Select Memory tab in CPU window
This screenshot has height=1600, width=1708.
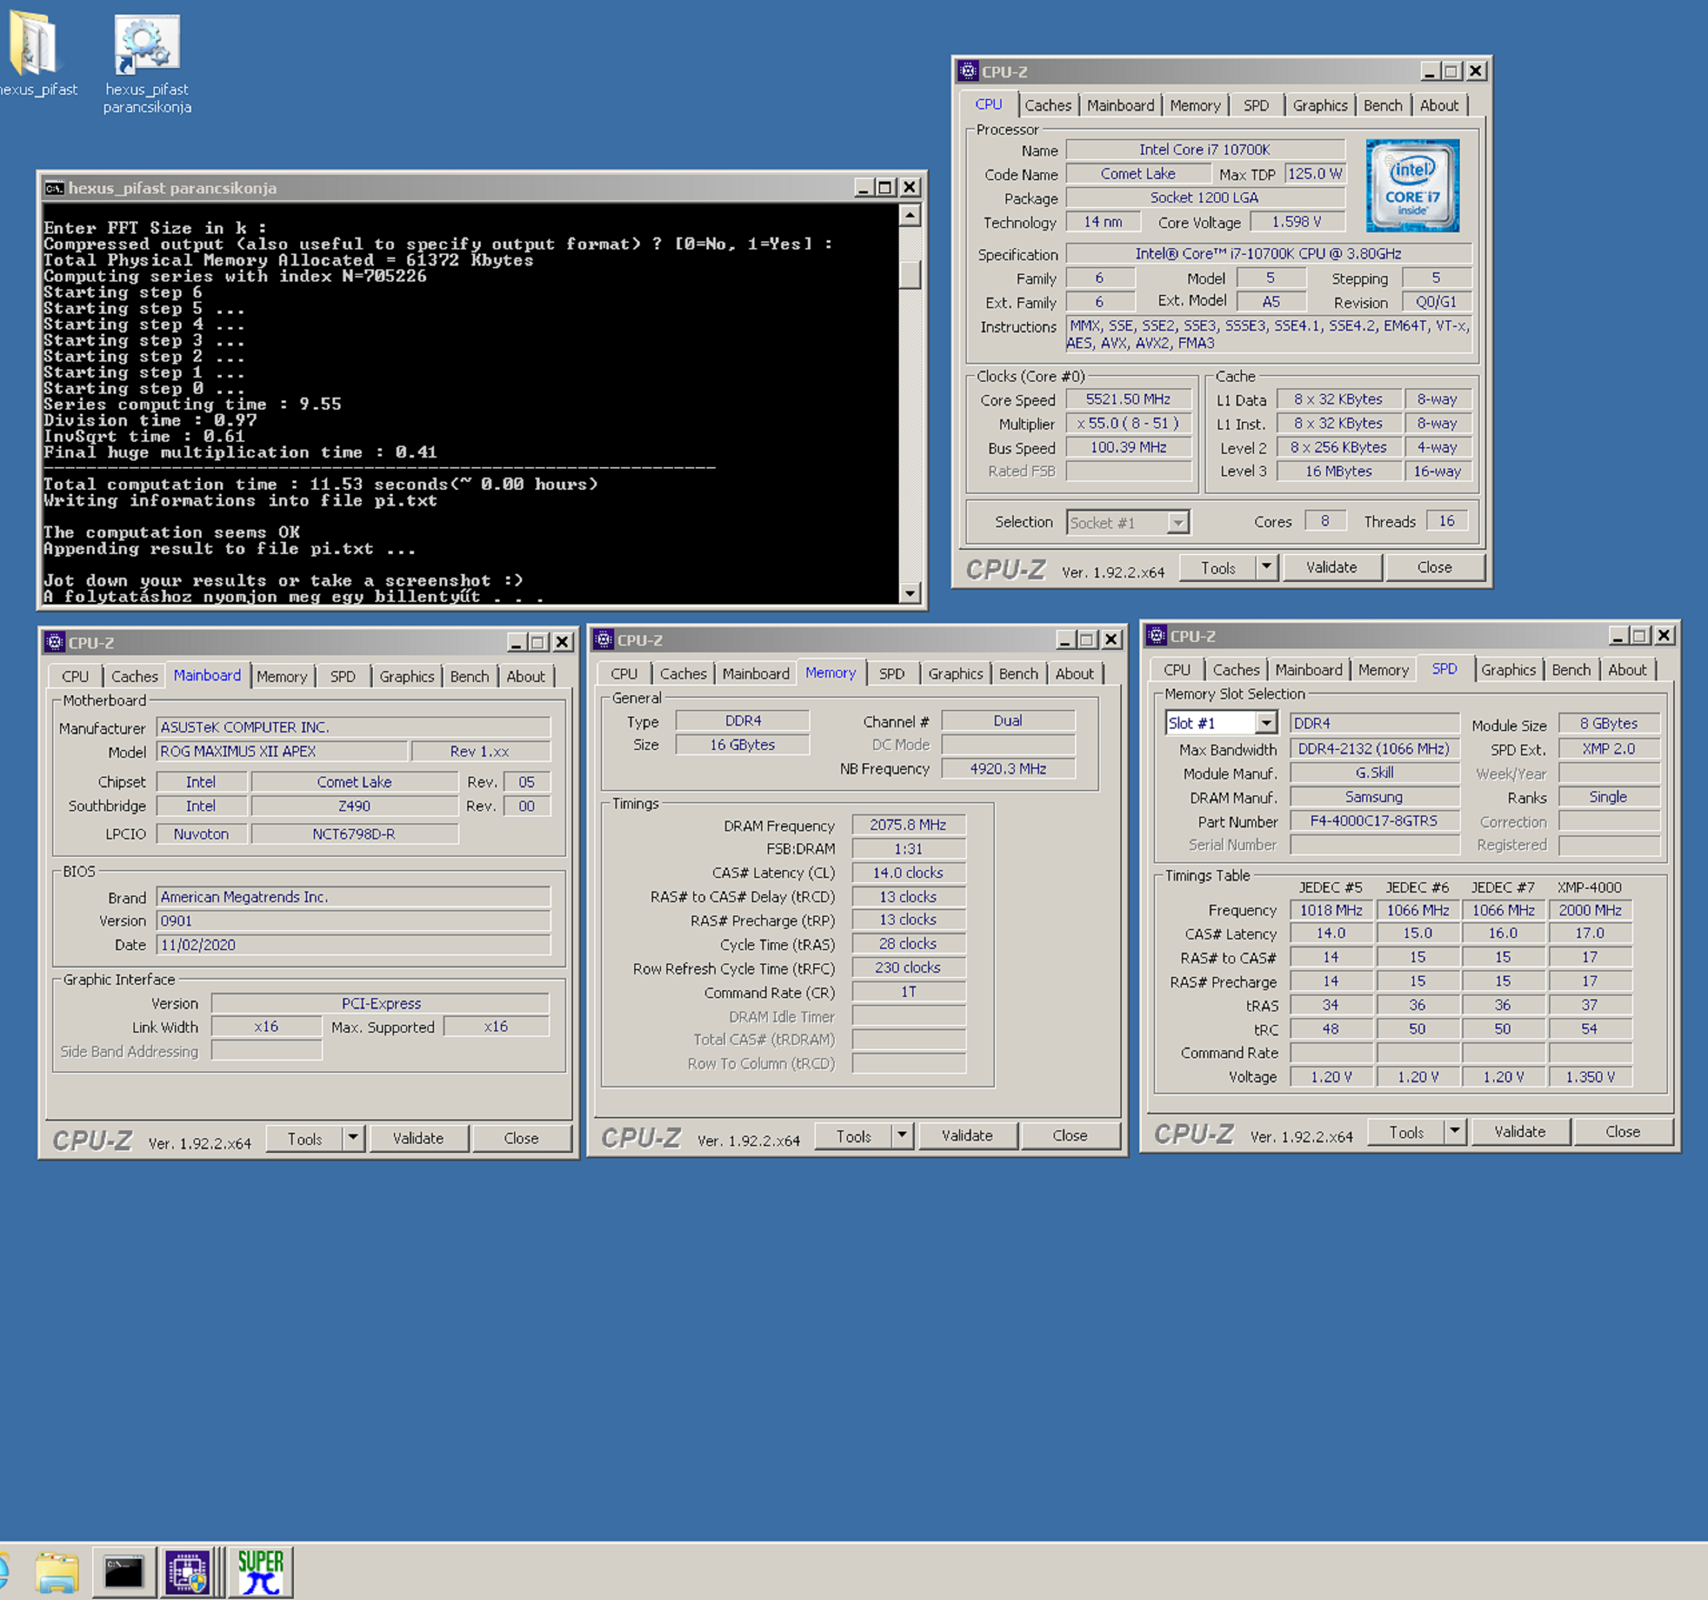click(x=1195, y=106)
